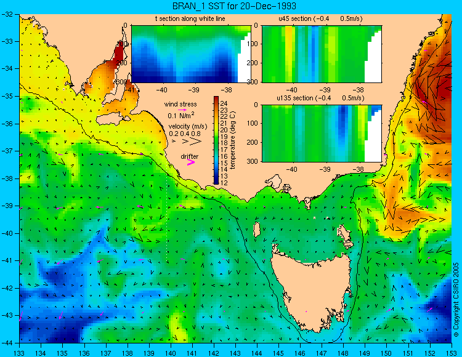
Task: Click the largest 0.8 velocity legend arrow
Action: coord(196,142)
